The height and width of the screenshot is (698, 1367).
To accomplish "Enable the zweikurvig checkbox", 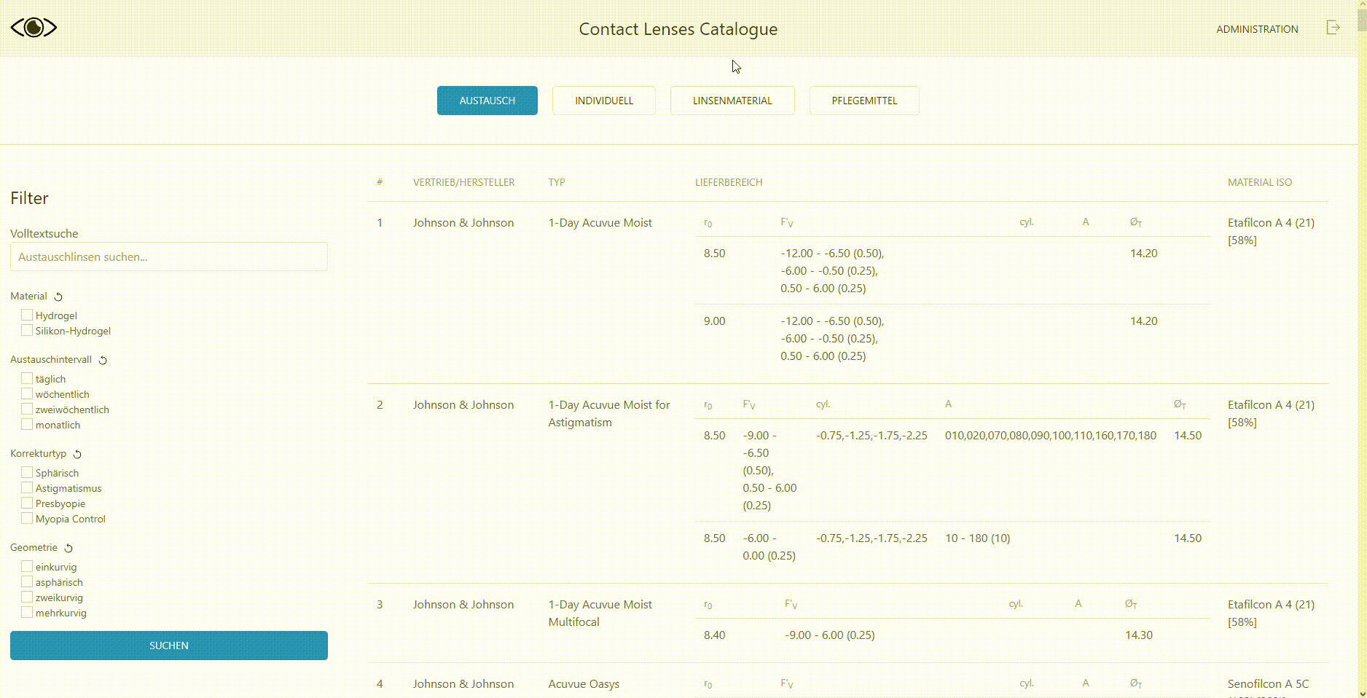I will [x=27, y=597].
